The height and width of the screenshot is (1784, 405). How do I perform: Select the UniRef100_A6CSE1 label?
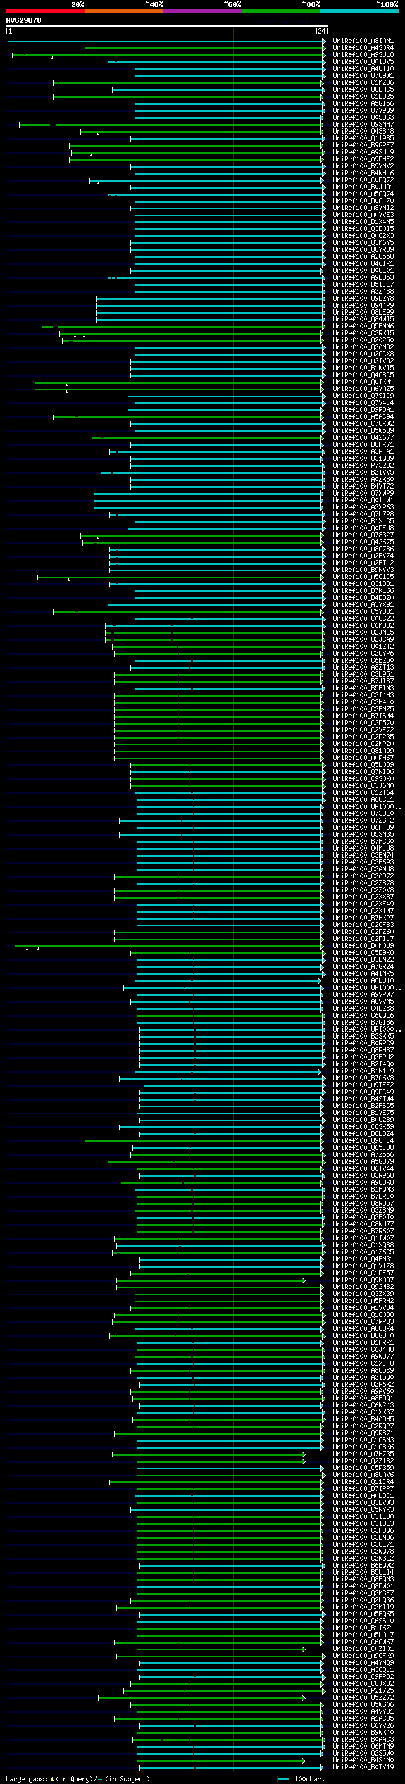tap(363, 799)
